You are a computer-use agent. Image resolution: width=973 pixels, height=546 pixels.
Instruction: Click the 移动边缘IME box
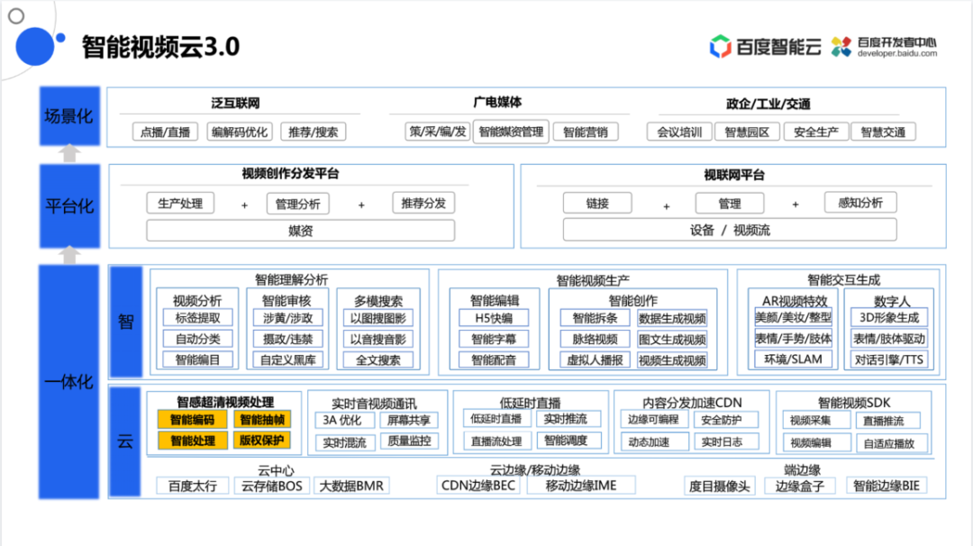coord(581,486)
